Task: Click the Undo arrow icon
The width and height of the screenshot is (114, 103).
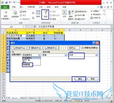Action: click(x=10, y=3)
